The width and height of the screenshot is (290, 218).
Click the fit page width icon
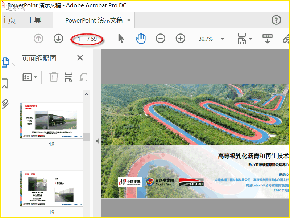tap(242, 39)
